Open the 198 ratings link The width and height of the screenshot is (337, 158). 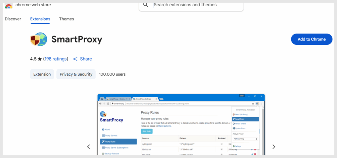pyautogui.click(x=56, y=59)
